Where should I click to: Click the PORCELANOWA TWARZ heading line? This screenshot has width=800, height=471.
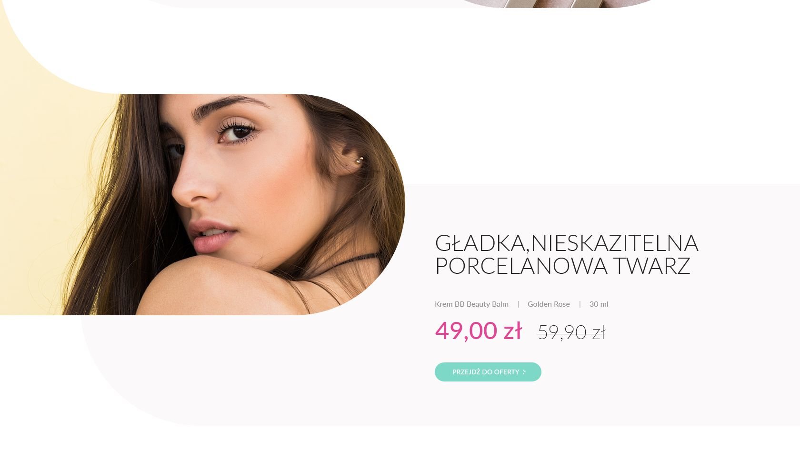point(562,266)
